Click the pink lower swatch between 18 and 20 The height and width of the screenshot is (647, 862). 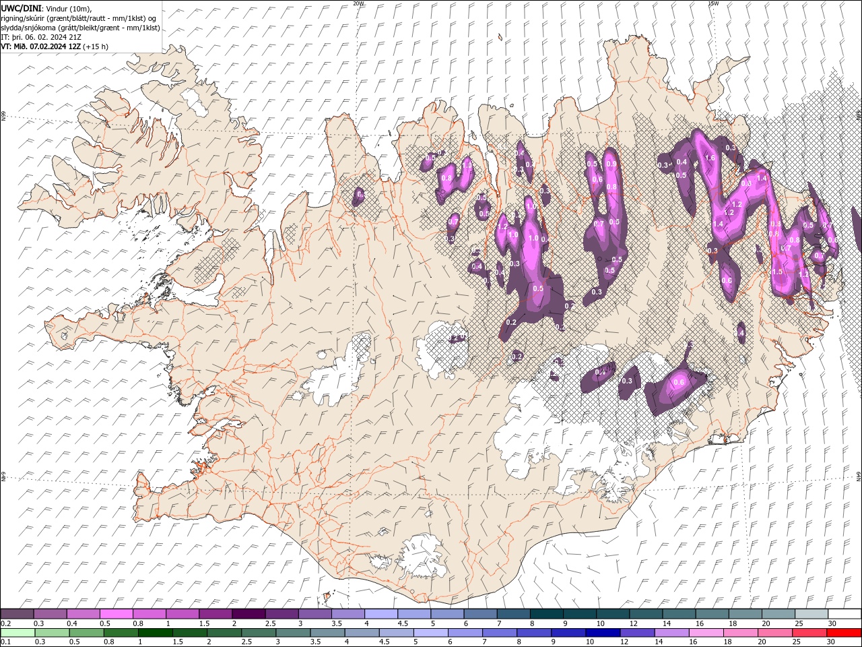pyautogui.click(x=739, y=633)
